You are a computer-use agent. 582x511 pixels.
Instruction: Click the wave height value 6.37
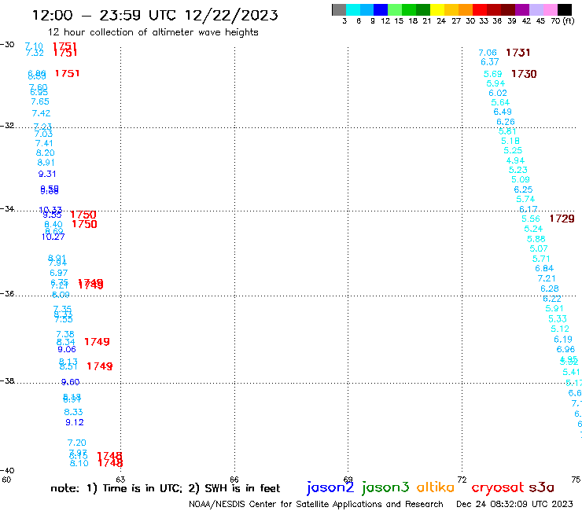490,62
